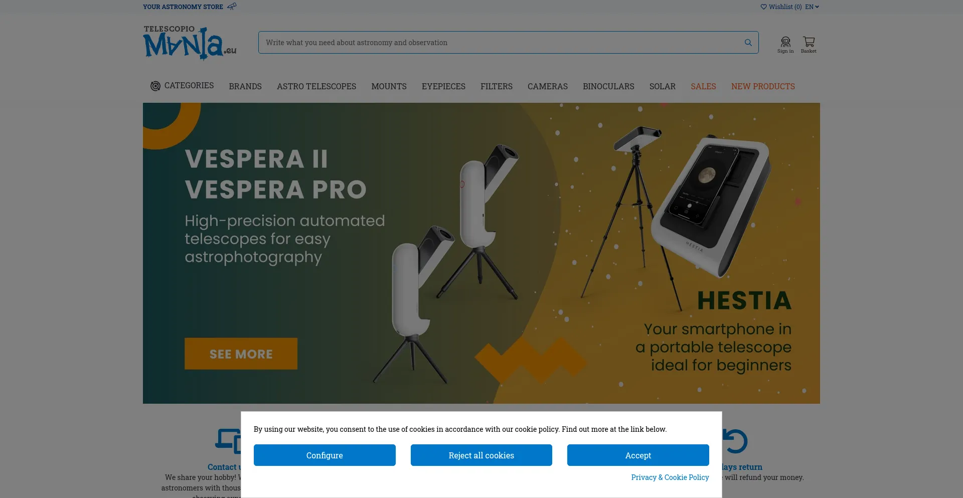Open the CATEGORIES menu
The height and width of the screenshot is (498, 963).
pos(189,86)
